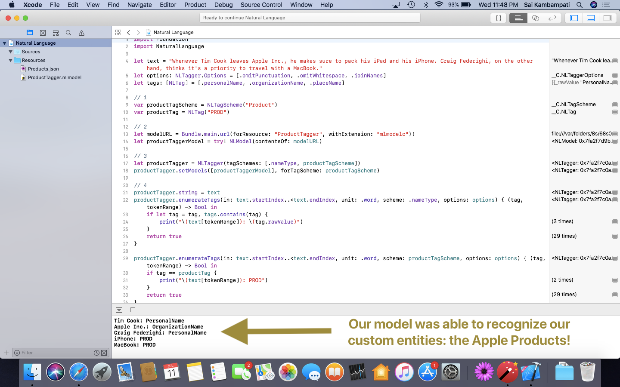The height and width of the screenshot is (387, 620).
Task: Open the Debug menu
Action: (x=223, y=5)
